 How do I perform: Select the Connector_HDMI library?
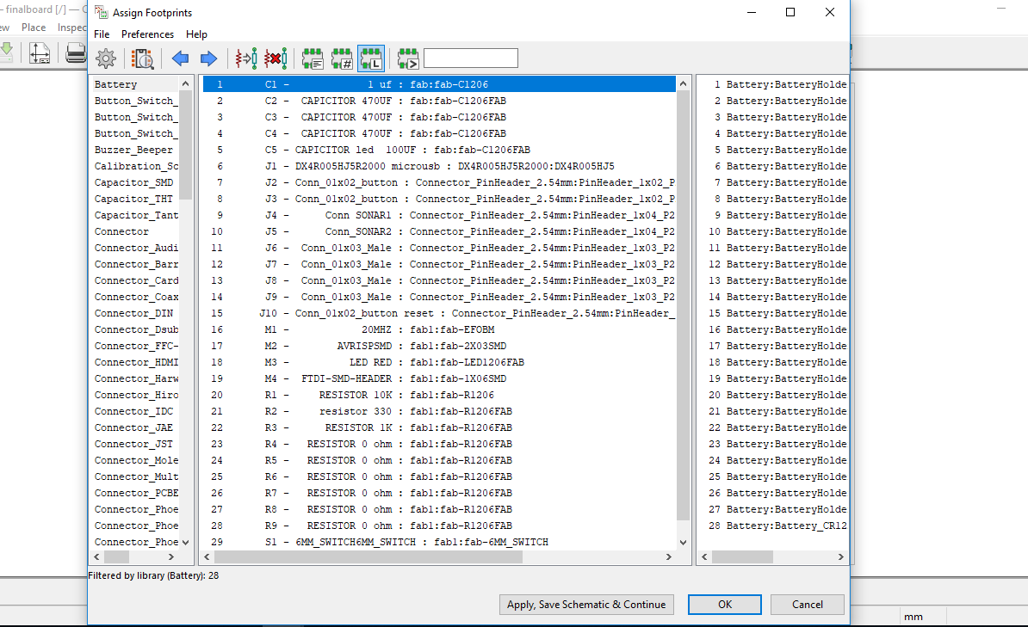point(135,362)
